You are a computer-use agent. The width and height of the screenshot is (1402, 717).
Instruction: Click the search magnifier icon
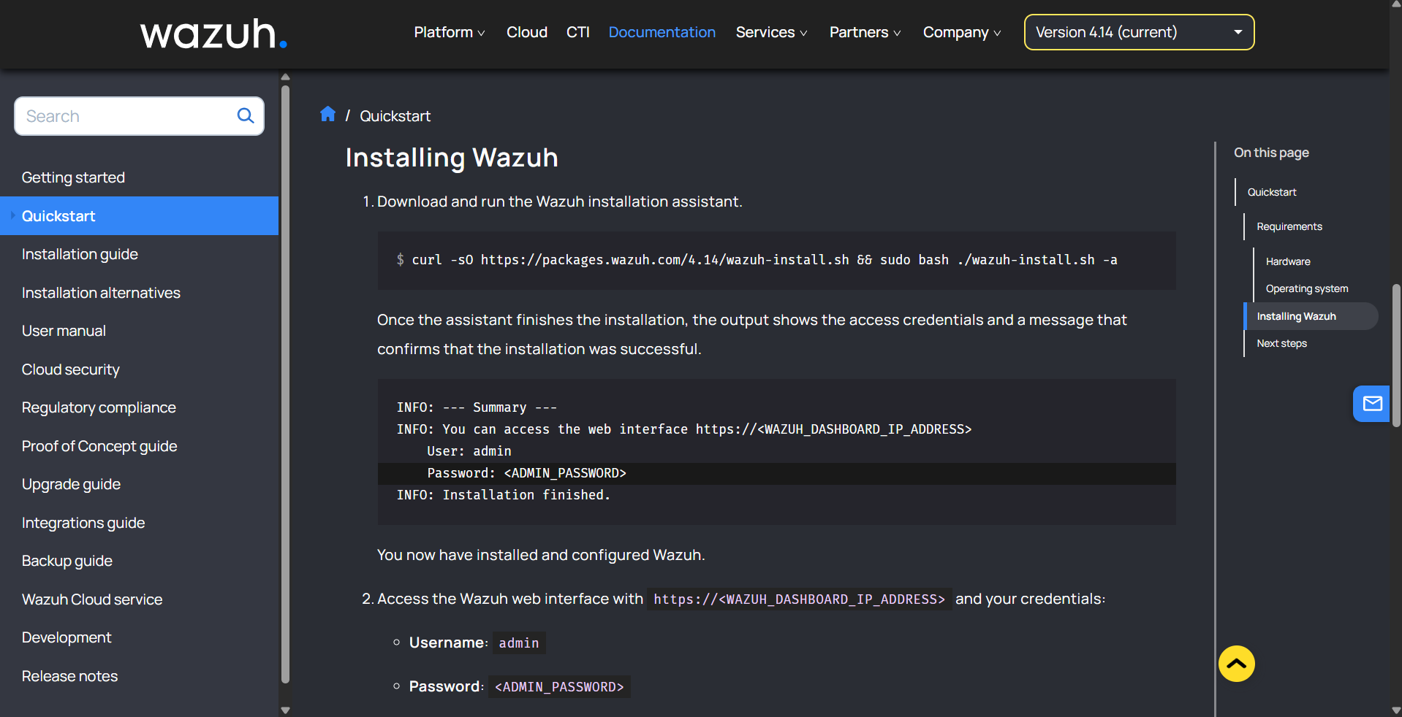[246, 115]
